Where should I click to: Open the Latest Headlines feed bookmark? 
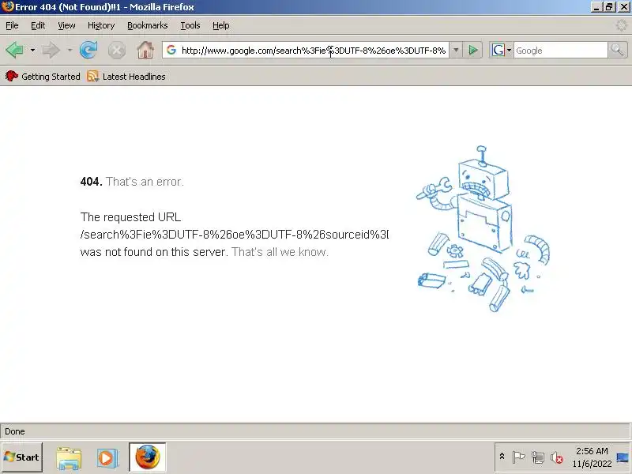(126, 76)
